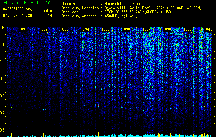Click the kHz axis unit label

pyautogui.click(x=3, y=28)
